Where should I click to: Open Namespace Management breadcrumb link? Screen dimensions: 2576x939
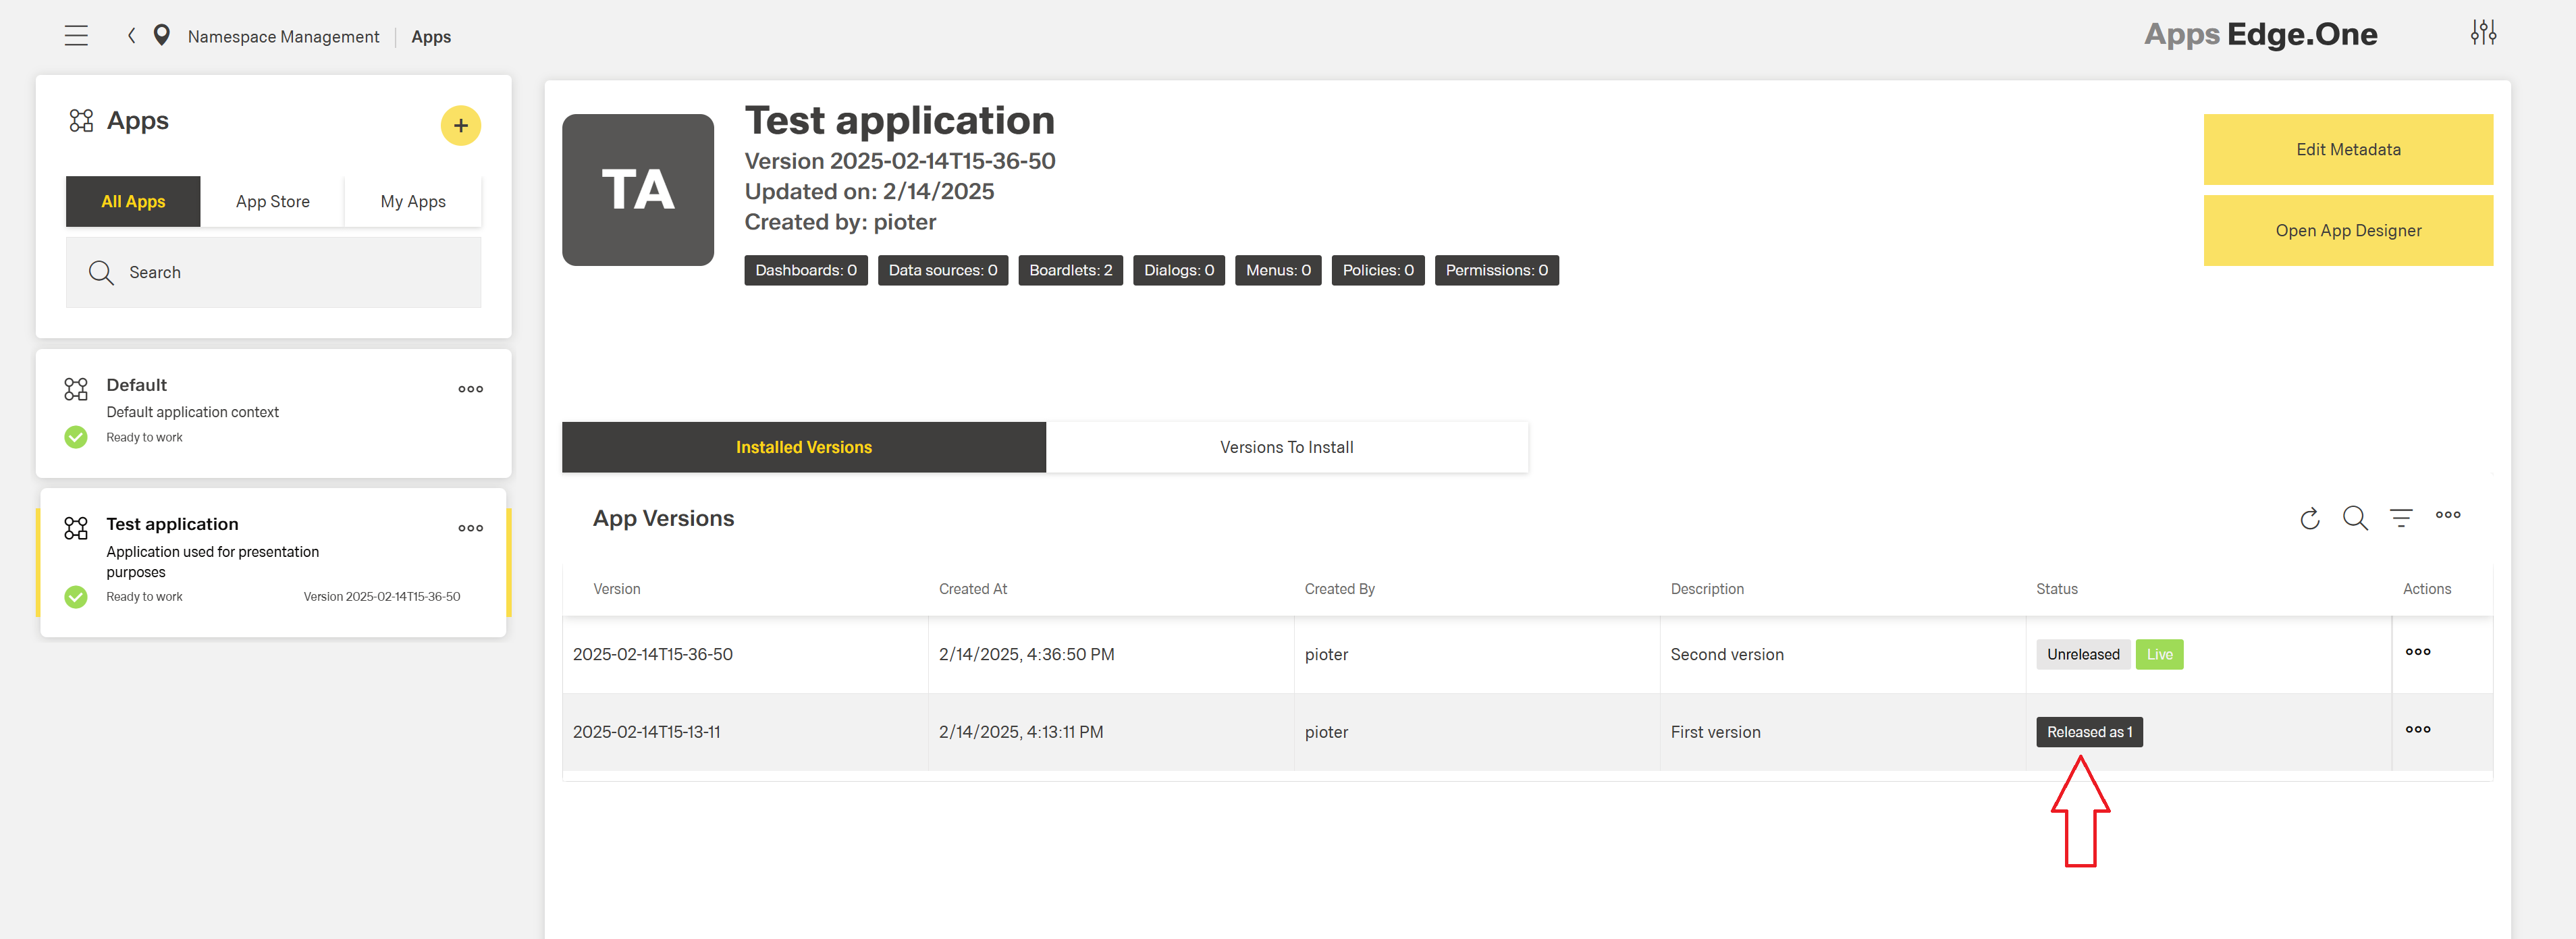click(283, 37)
